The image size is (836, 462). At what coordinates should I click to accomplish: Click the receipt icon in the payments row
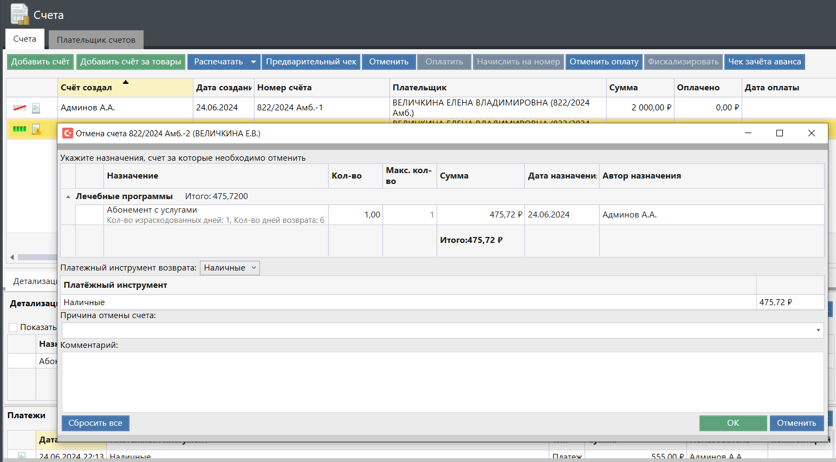(22, 456)
